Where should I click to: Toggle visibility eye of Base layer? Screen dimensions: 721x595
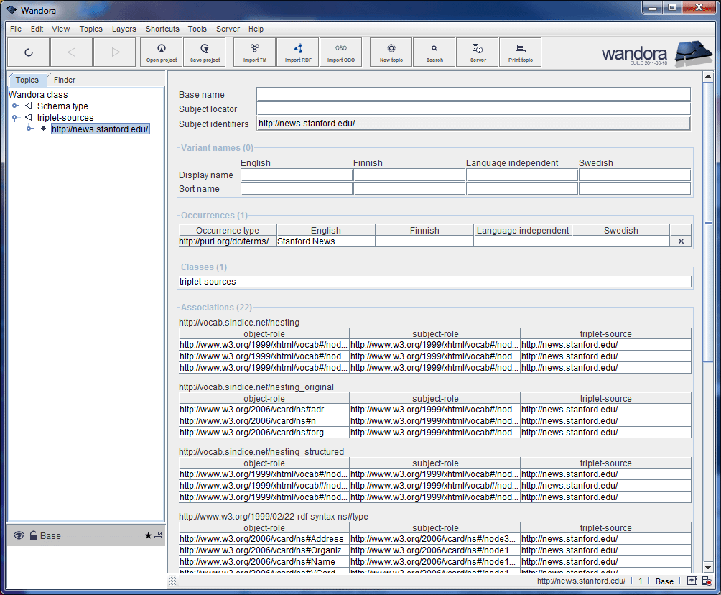pos(19,535)
